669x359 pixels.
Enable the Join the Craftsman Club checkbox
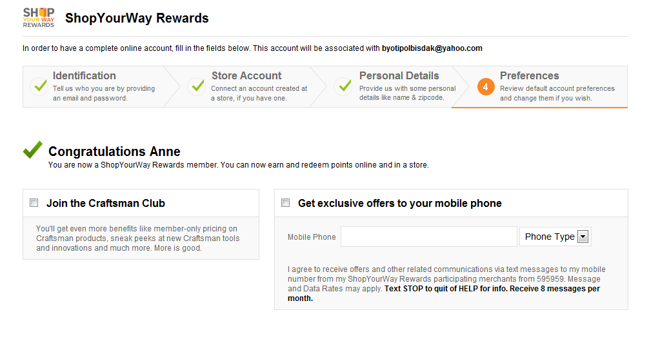pyautogui.click(x=34, y=203)
